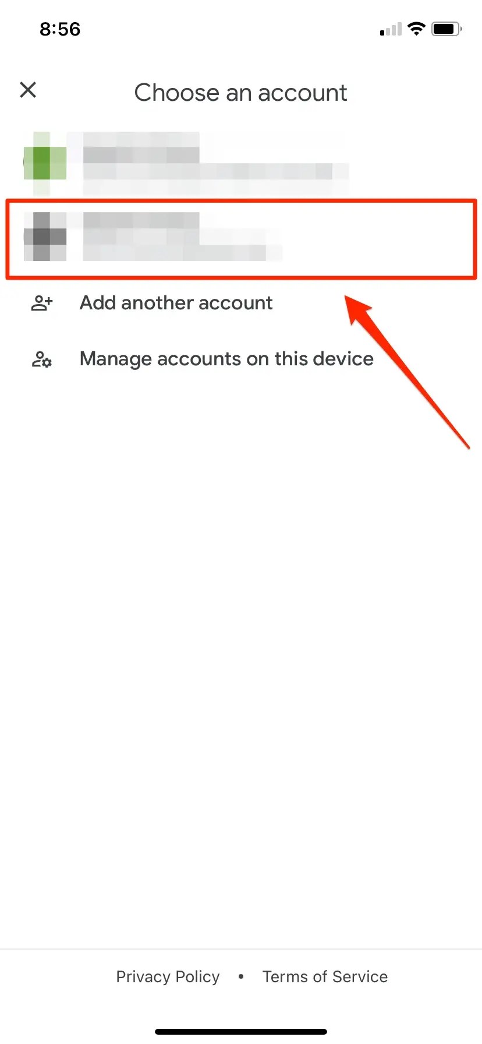This screenshot has width=482, height=1044.
Task: Tap the cellular signal bars icon
Action: pyautogui.click(x=391, y=29)
